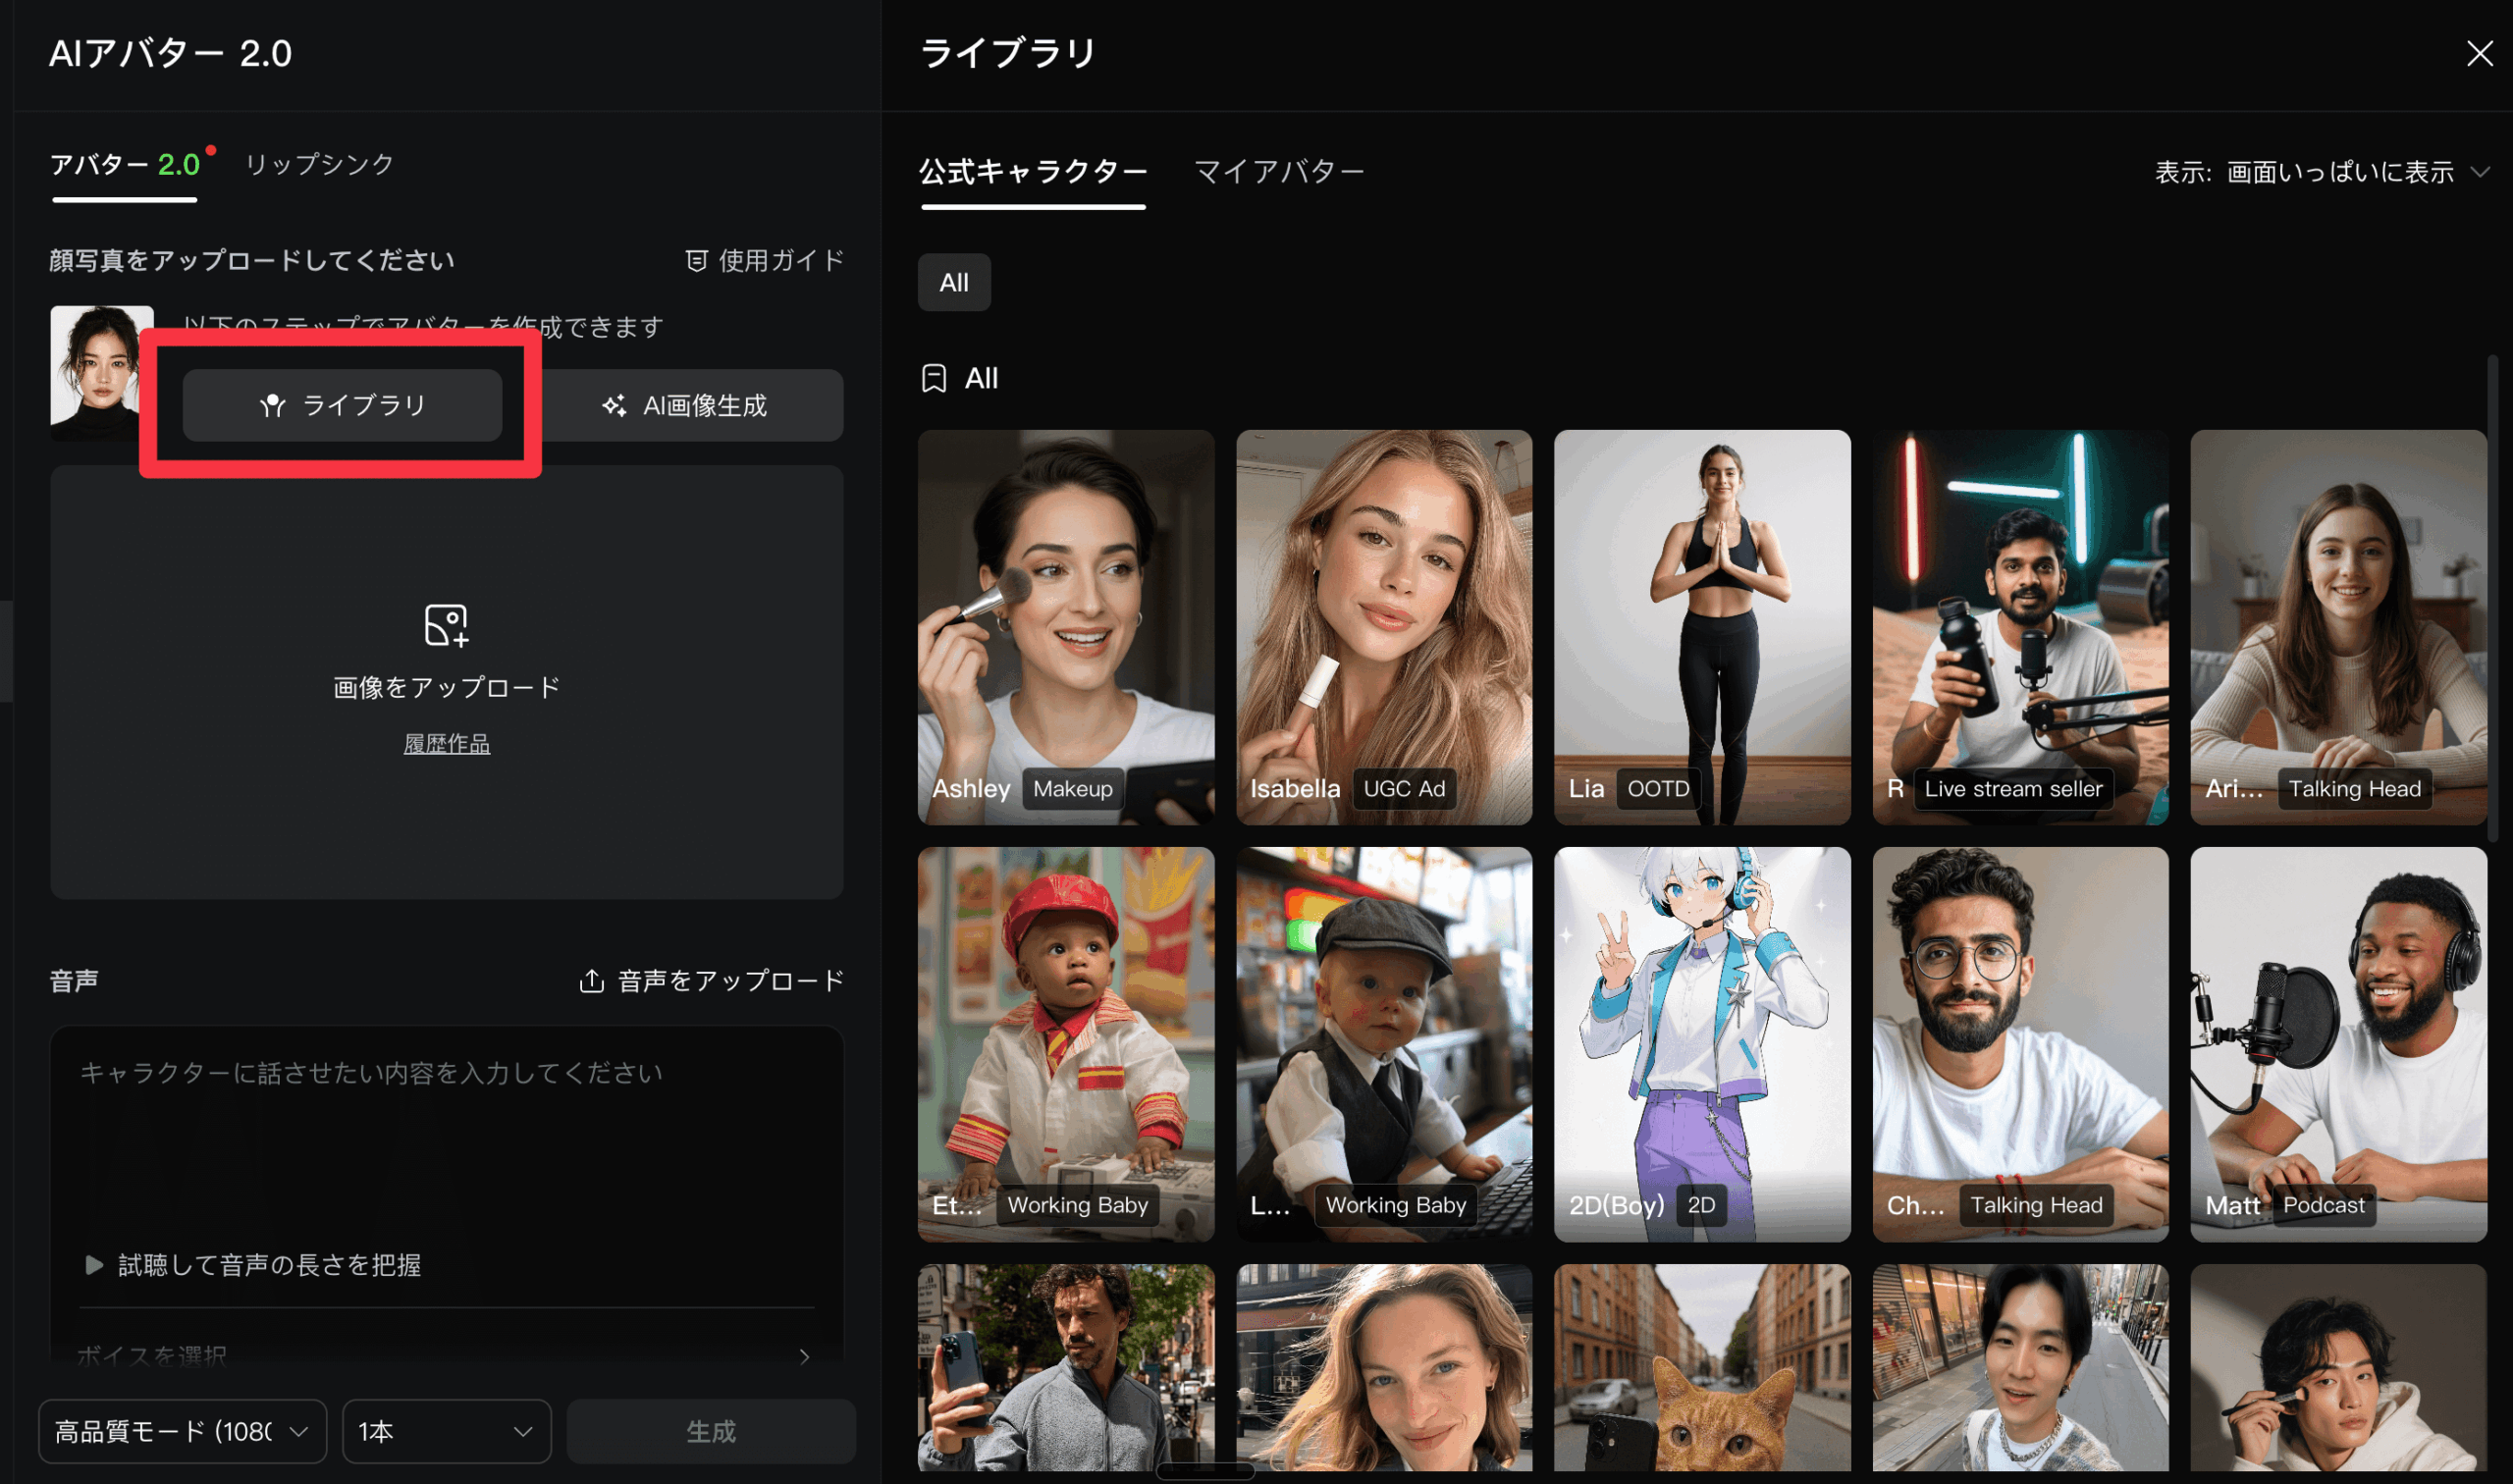
Task: Play the voice length preview
Action: pos(94,1265)
